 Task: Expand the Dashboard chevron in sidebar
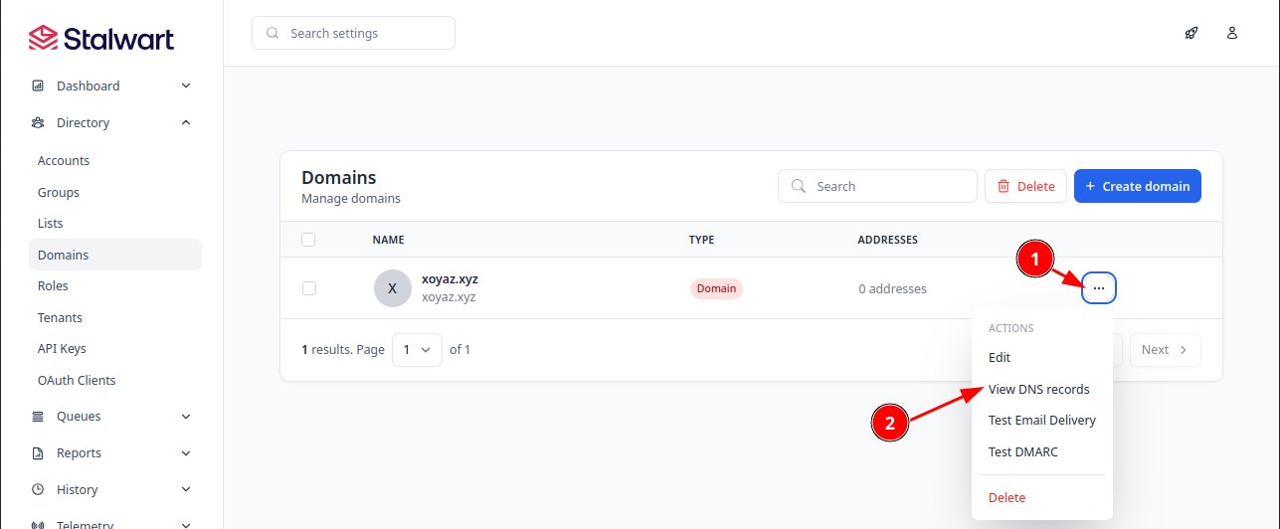tap(186, 87)
